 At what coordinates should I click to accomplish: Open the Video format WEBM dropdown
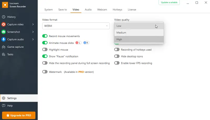click(x=76, y=26)
